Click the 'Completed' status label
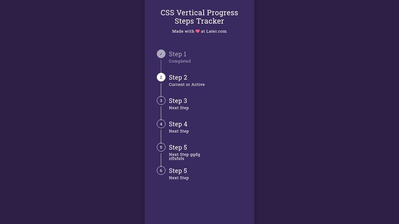Viewport: 399px width, 224px height. pos(180,61)
